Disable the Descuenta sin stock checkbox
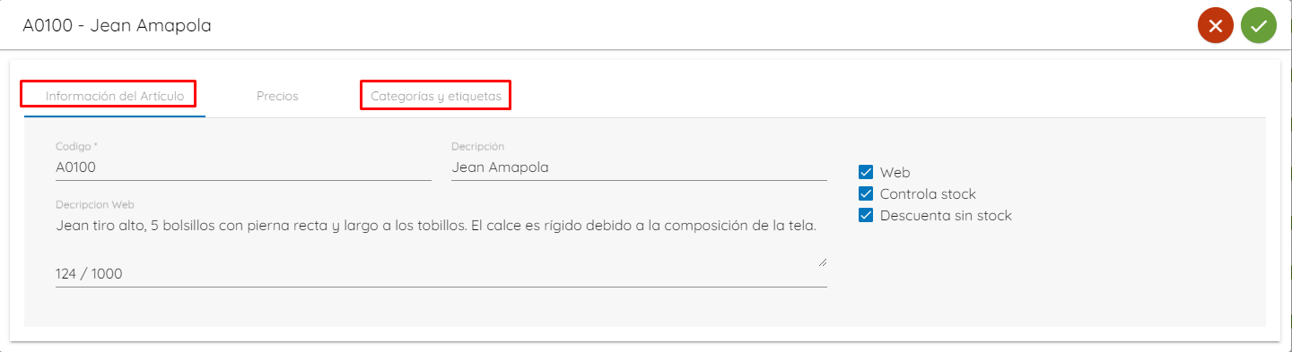Image resolution: width=1292 pixels, height=352 pixels. [866, 216]
